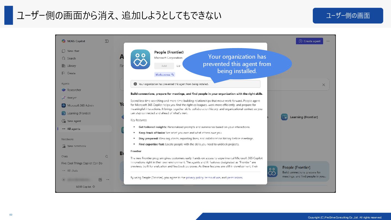Click the Works across tag
The width and height of the screenshot is (391, 220).
[165, 74]
